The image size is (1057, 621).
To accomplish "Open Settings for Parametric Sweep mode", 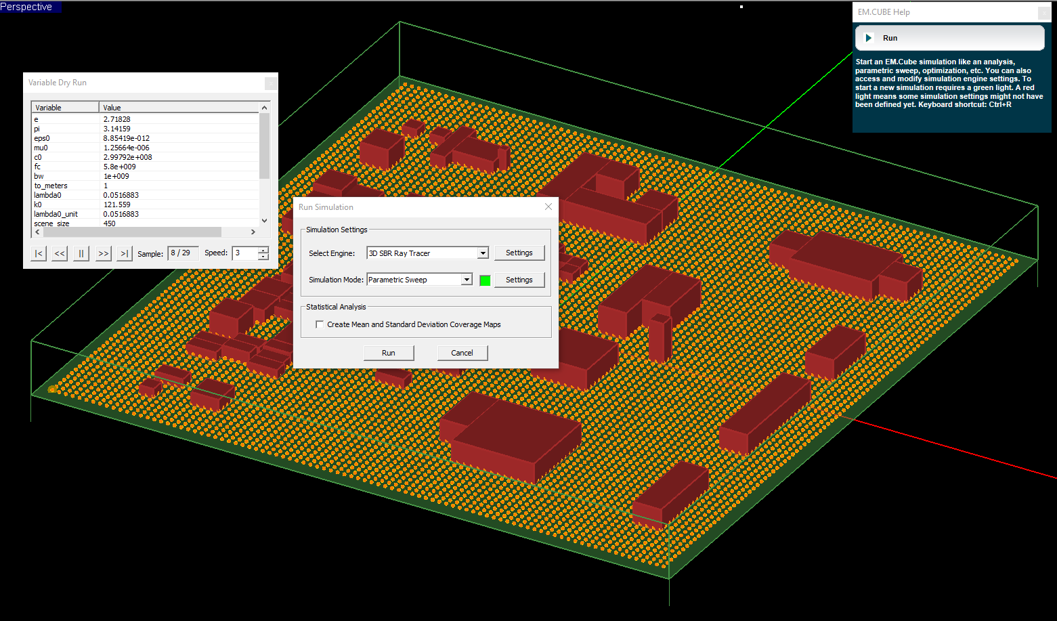I will point(519,280).
